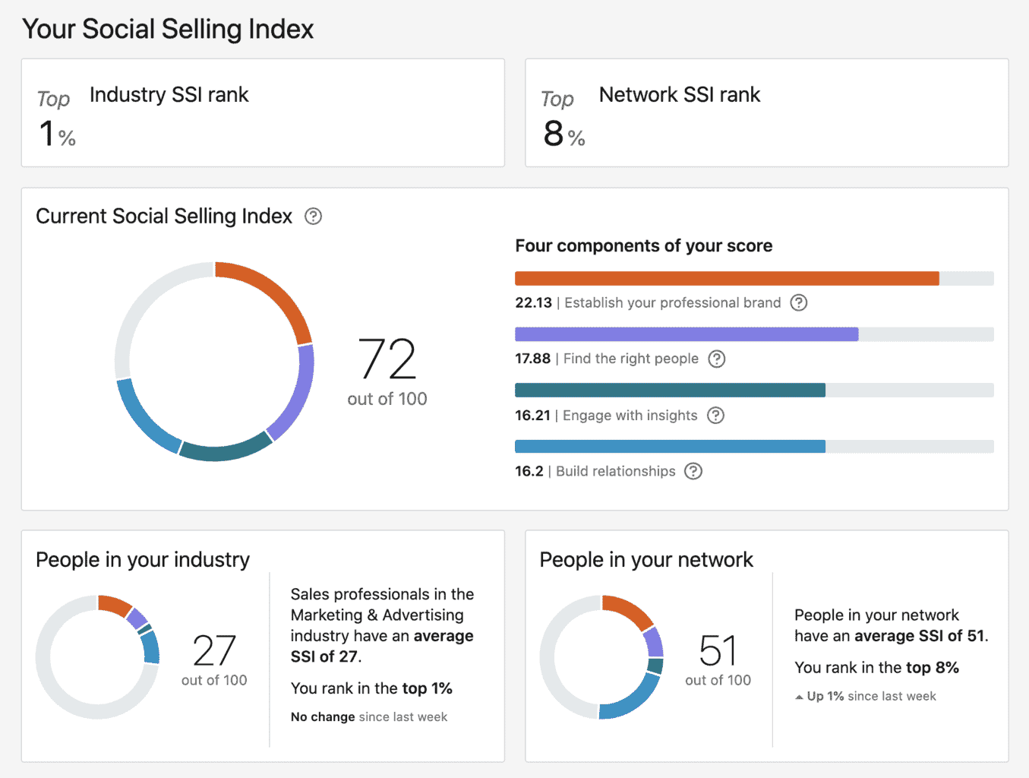Screen dimensions: 1029x778
Task: Open help for Find the right people
Action: 716,359
